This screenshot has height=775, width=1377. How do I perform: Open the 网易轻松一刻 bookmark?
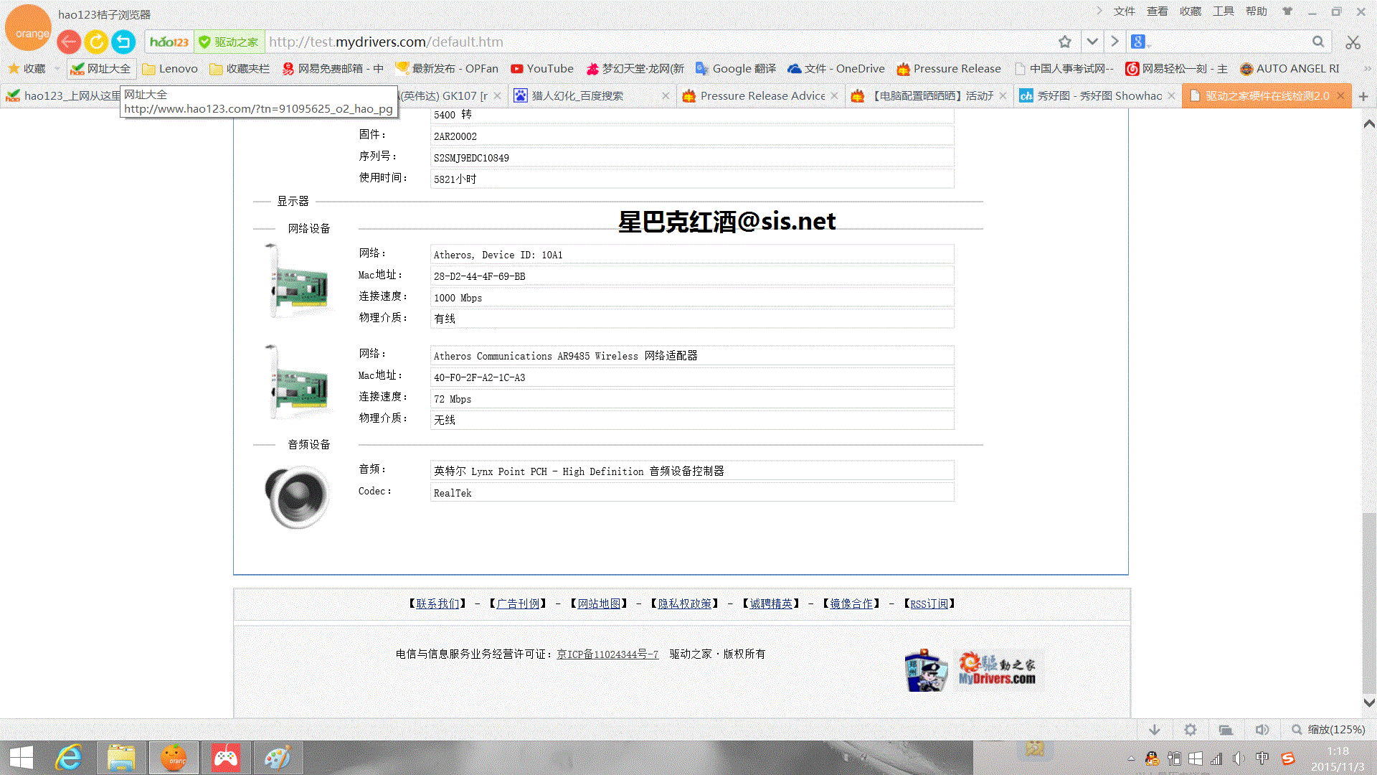coord(1177,69)
